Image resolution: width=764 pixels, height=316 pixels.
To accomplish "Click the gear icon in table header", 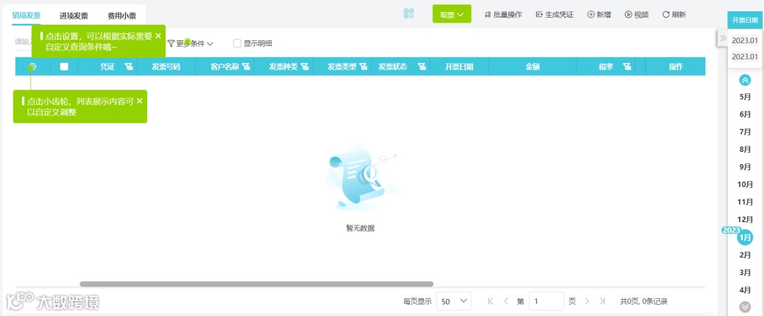I will (33, 66).
